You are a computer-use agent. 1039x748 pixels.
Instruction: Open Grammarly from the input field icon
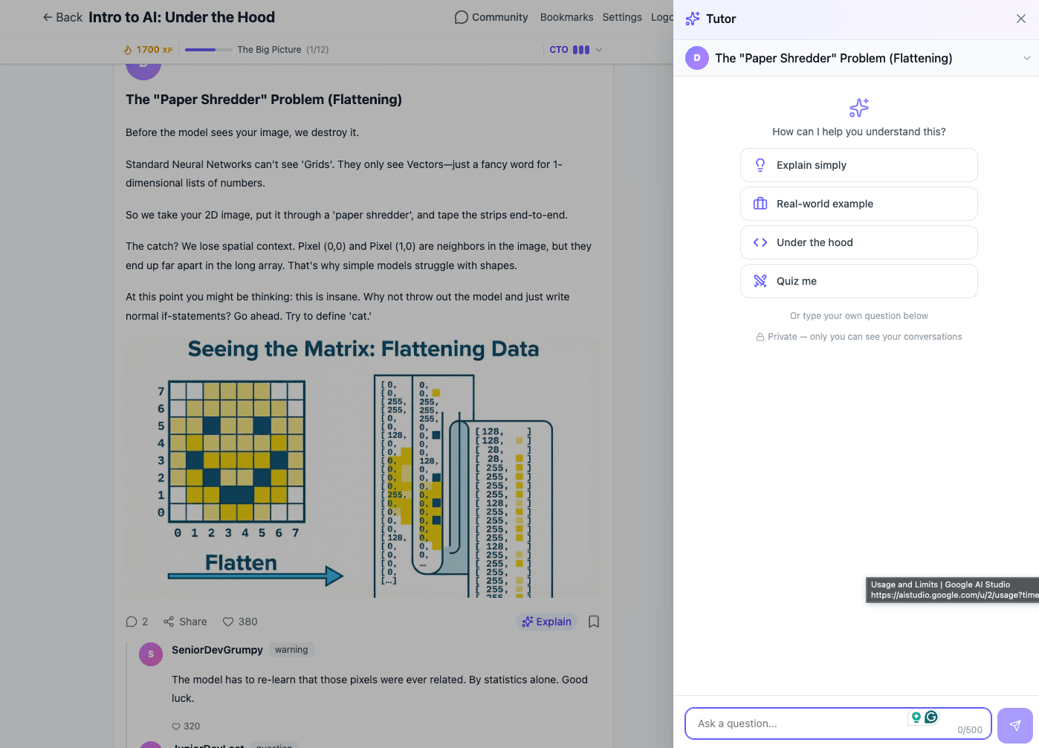click(931, 717)
